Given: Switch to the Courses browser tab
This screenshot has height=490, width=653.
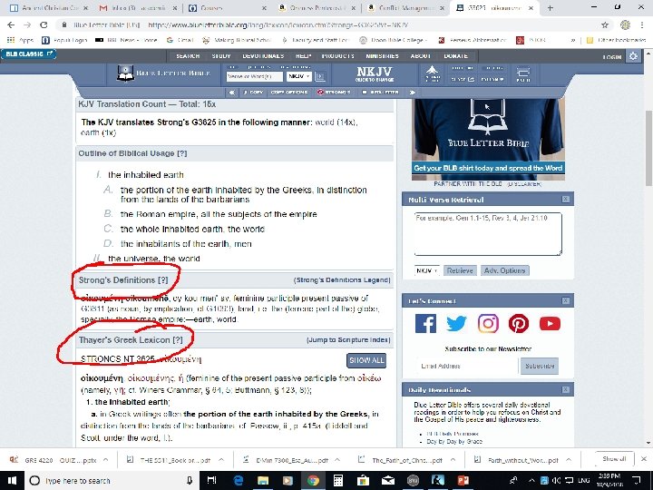Looking at the screenshot, I should click(227, 8).
